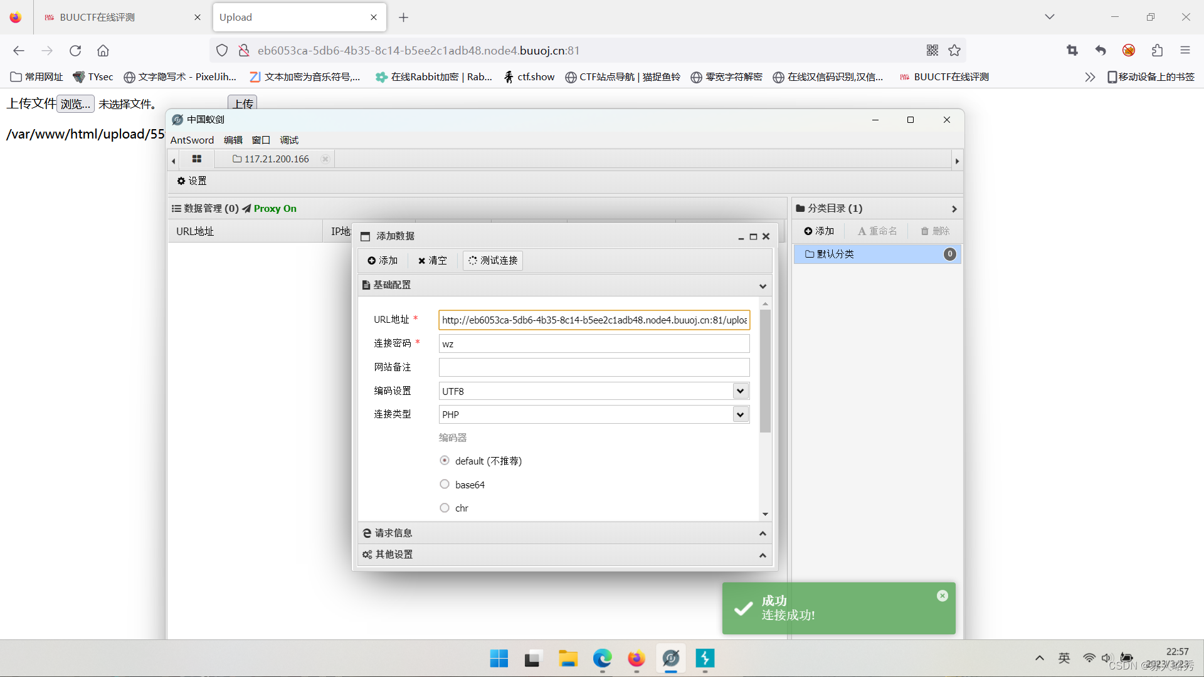Screen dimensions: 1204x677
Task: Select the chr encoder radio button
Action: [x=445, y=508]
